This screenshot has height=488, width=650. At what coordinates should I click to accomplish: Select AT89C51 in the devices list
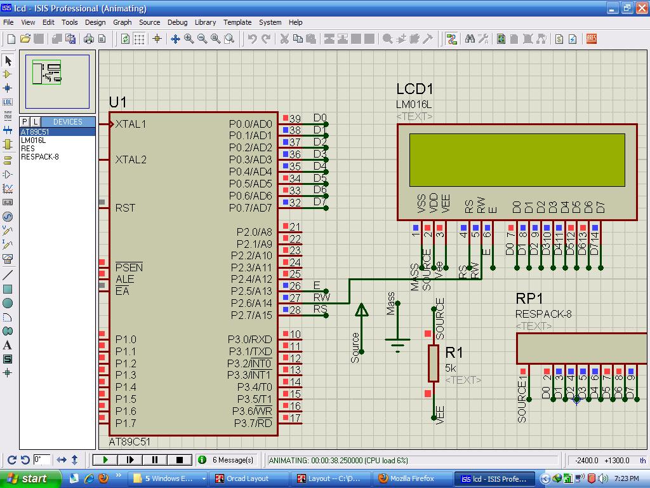pyautogui.click(x=58, y=132)
